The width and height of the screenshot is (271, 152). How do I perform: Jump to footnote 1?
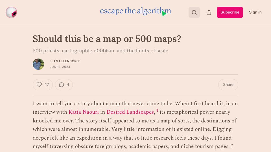click(x=157, y=110)
